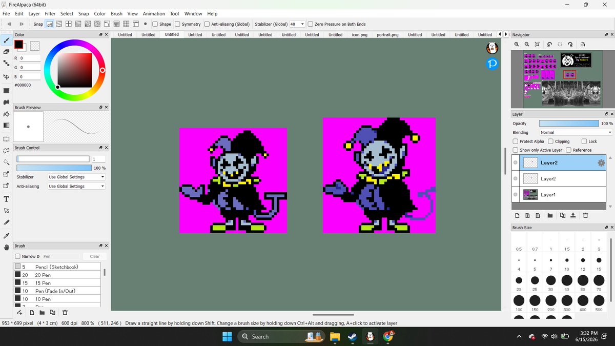Open the Animation menu
The width and height of the screenshot is (615, 346).
coord(154,14)
